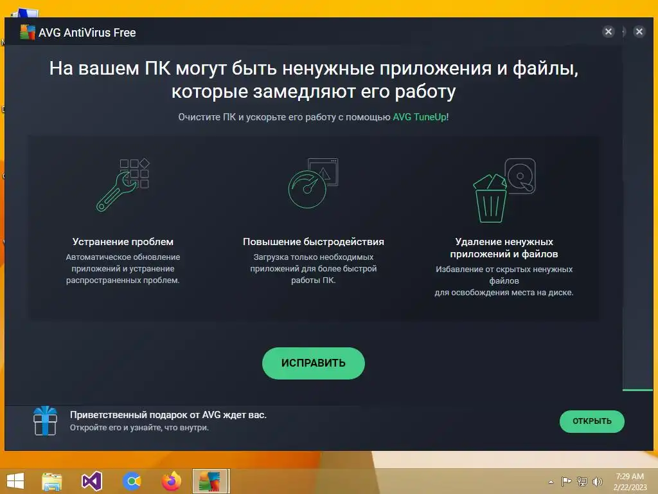Click the AVG logo in title bar
The height and width of the screenshot is (494, 658).
[27, 32]
